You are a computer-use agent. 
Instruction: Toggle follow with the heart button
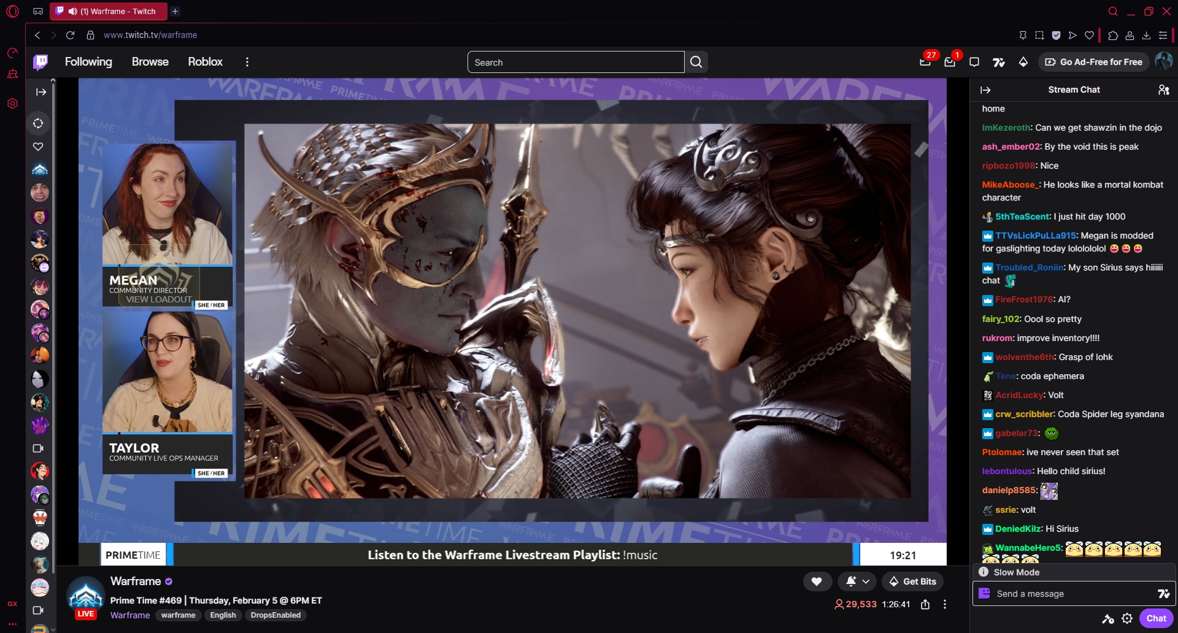click(x=817, y=581)
